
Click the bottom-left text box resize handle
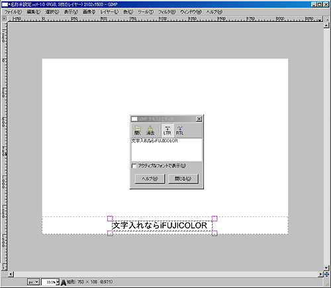110,233
